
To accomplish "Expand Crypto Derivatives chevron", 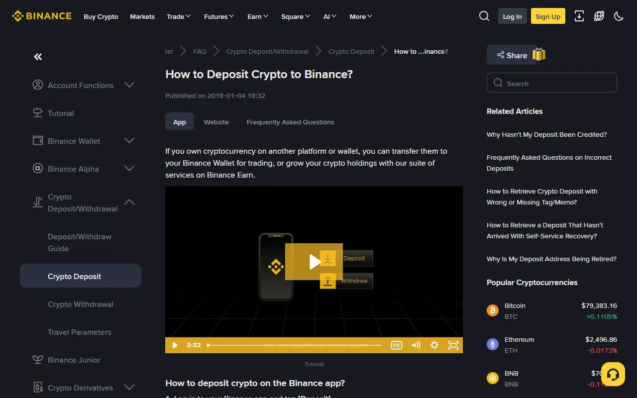I will 129,388.
